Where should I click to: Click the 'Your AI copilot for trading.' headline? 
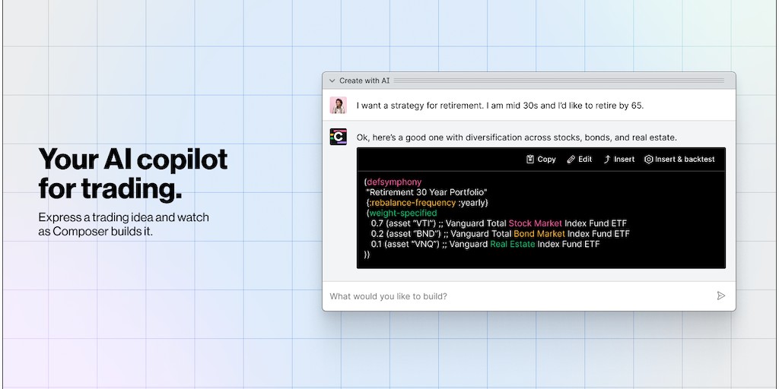pyautogui.click(x=133, y=172)
